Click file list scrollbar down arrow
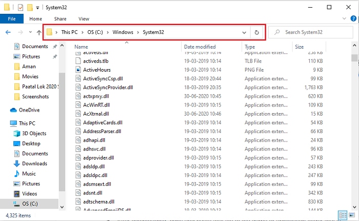The width and height of the screenshot is (359, 221). point(354,207)
